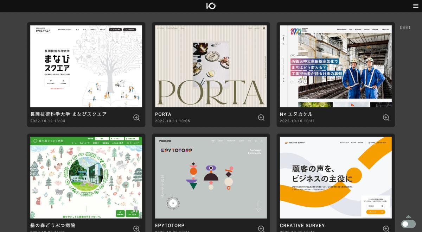Open the PORTA website thumbnail
Screen dimensions: 422x232
[211, 66]
